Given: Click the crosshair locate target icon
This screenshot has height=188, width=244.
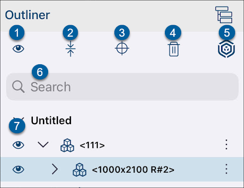Looking at the screenshot, I should 122,48.
